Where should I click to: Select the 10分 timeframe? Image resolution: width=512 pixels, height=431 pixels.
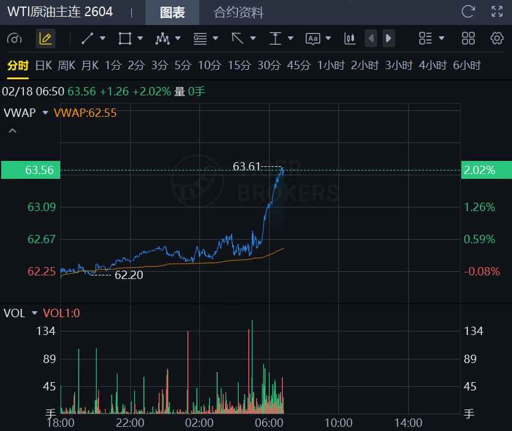tap(209, 65)
